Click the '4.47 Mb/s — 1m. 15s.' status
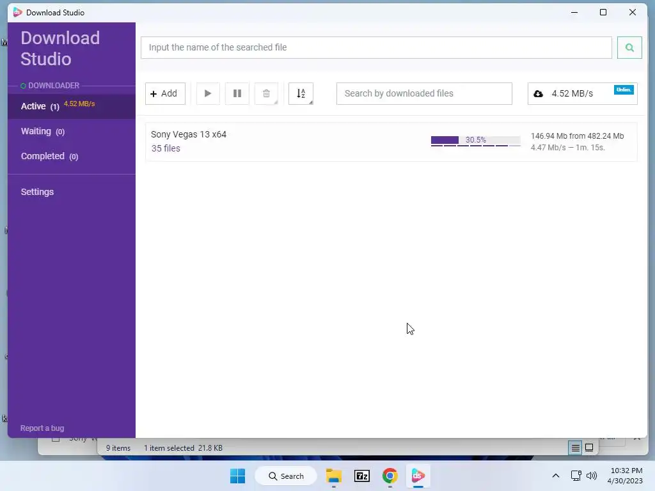 coord(568,148)
